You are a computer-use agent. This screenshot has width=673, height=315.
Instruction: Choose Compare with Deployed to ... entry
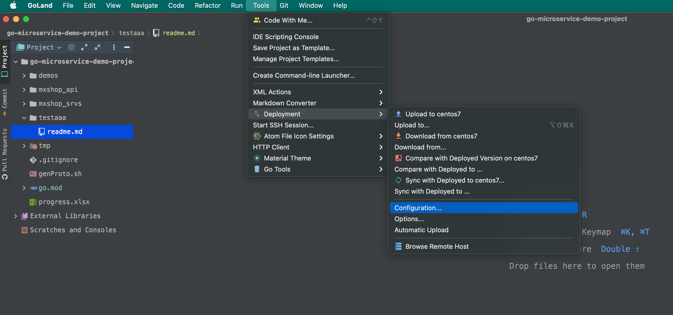coord(484,169)
